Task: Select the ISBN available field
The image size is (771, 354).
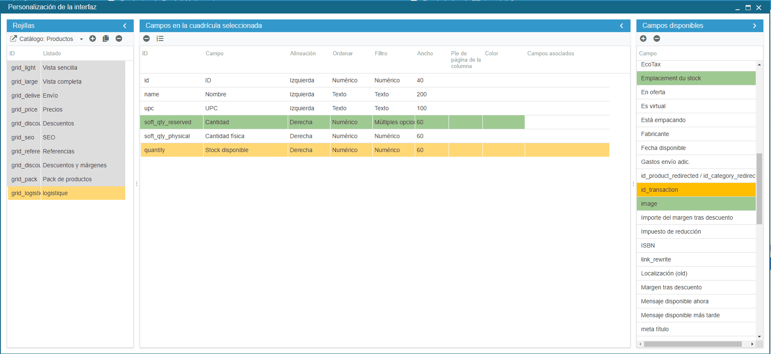Action: [x=648, y=245]
